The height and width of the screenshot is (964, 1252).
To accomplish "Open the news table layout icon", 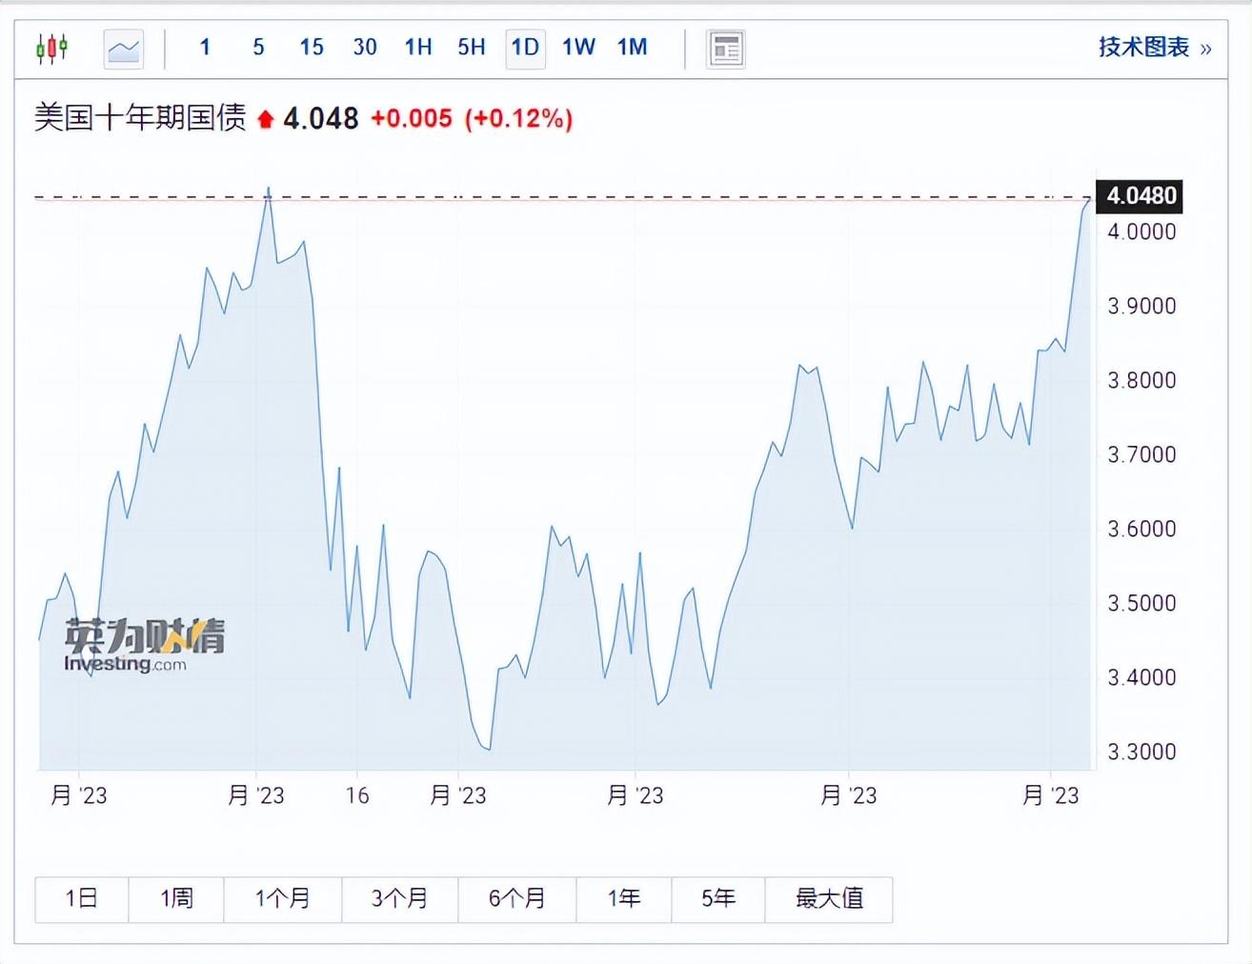I will tap(726, 49).
